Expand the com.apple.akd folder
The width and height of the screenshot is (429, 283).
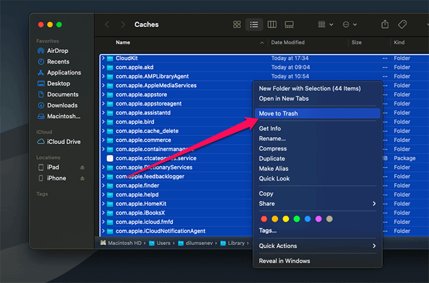(x=103, y=67)
